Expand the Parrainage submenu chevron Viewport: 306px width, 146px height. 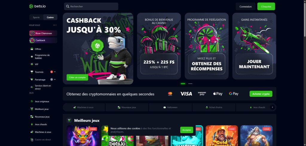55,79
